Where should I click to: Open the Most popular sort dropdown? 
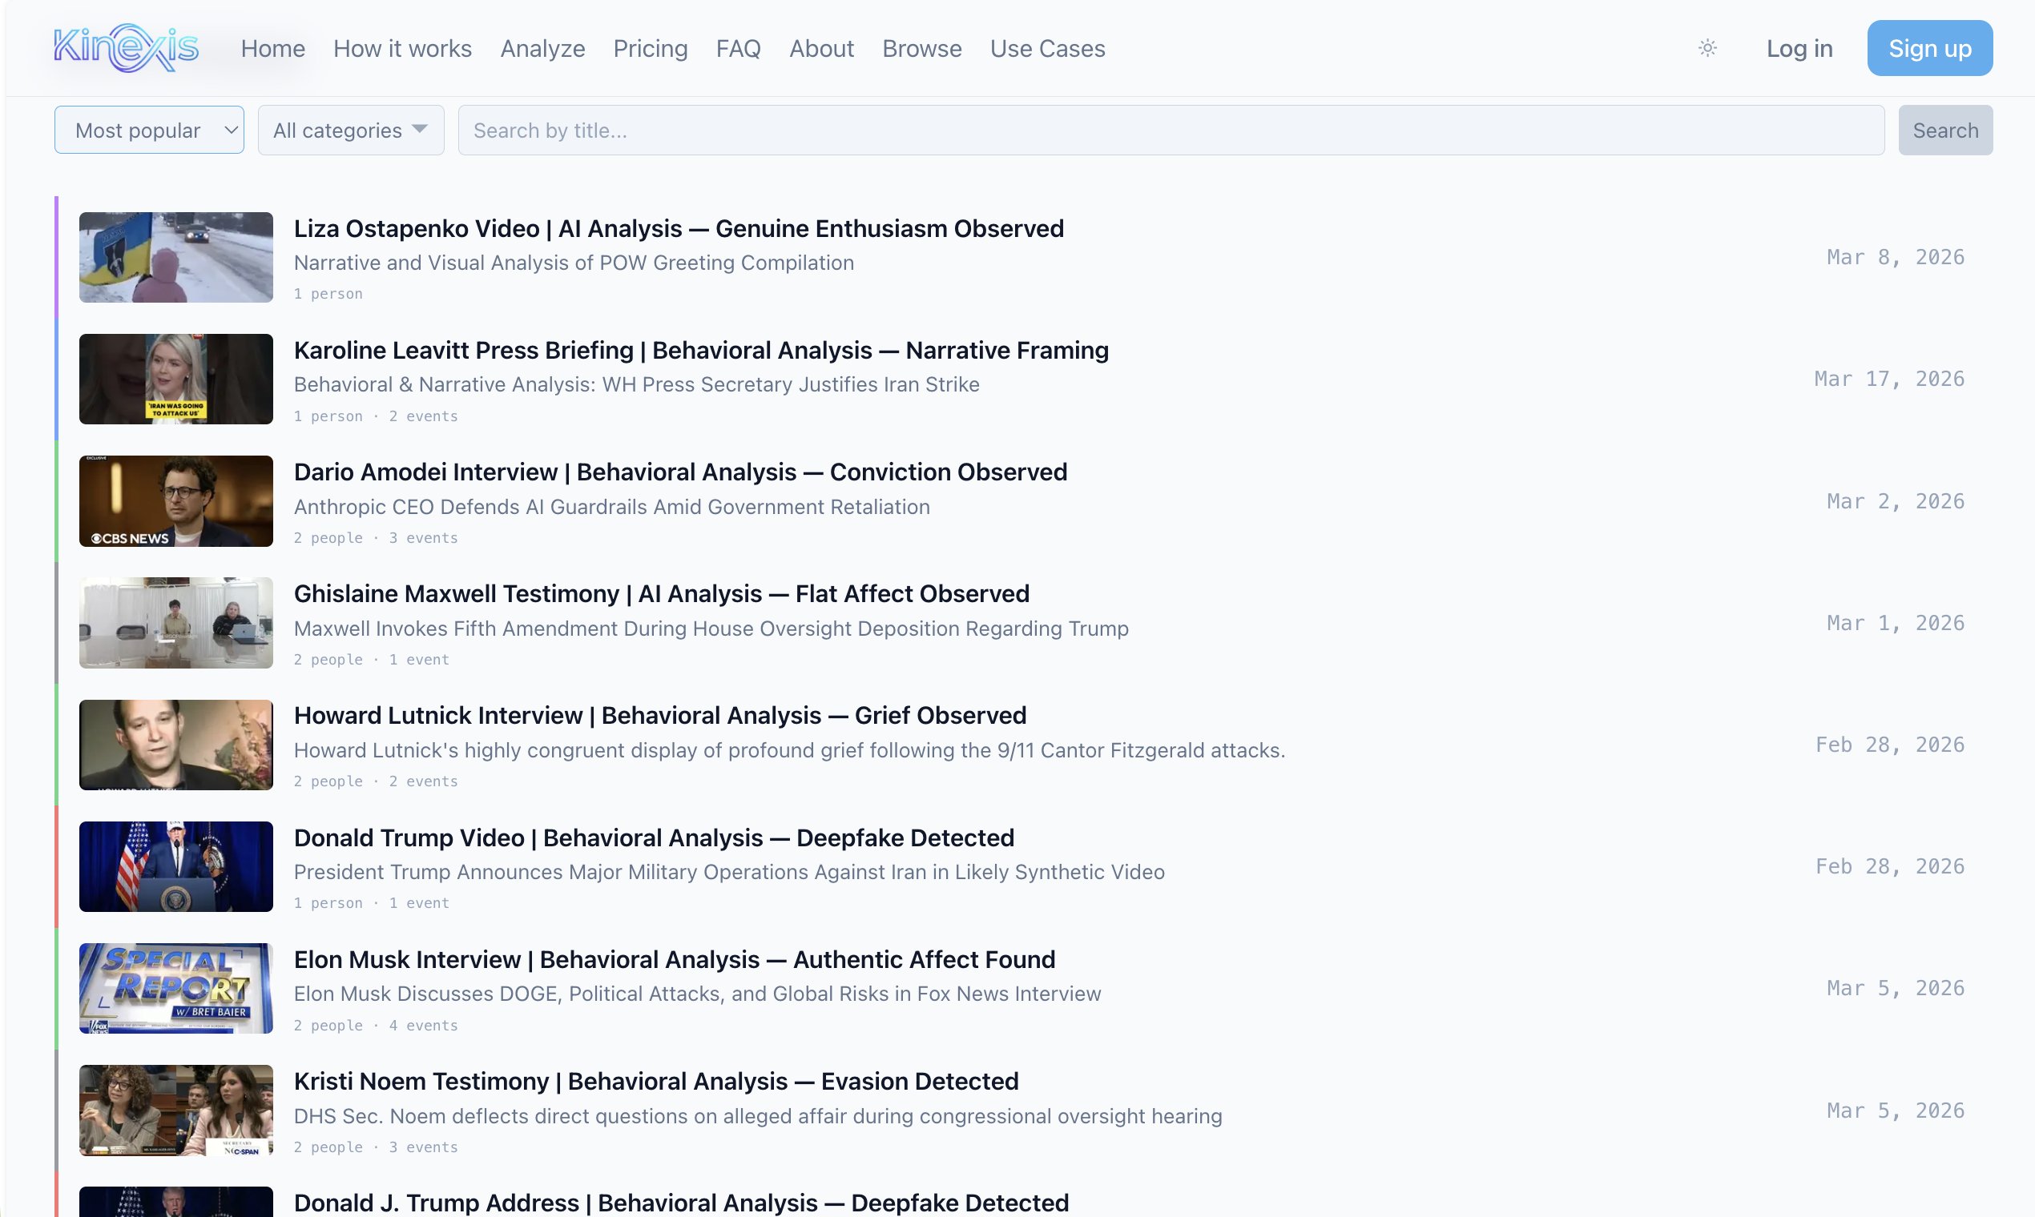click(x=148, y=130)
